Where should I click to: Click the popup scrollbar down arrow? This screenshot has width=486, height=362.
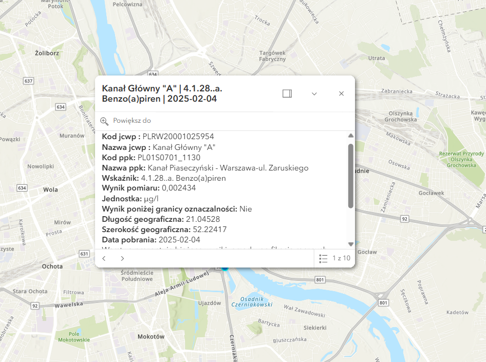(x=351, y=244)
